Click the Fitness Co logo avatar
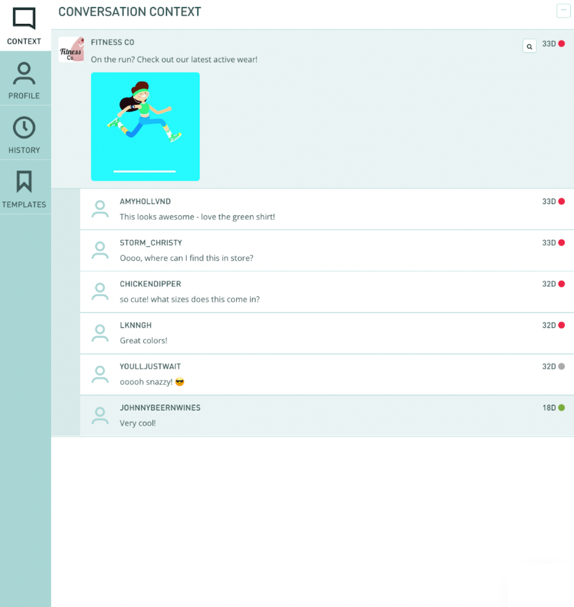This screenshot has height=607, width=574. [71, 49]
